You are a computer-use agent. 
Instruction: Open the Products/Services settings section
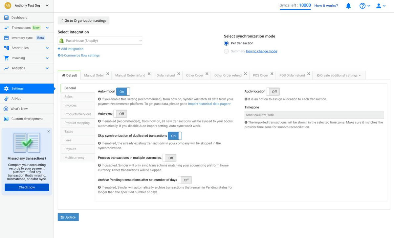point(78,114)
